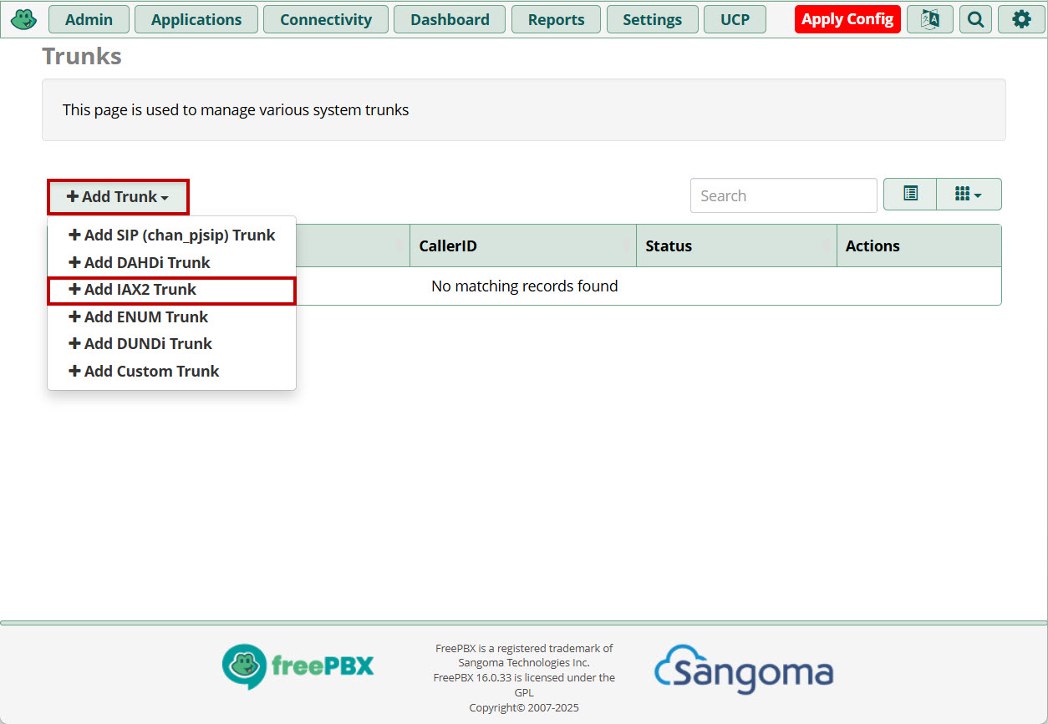Open the Connectivity menu
The width and height of the screenshot is (1048, 724).
click(325, 19)
